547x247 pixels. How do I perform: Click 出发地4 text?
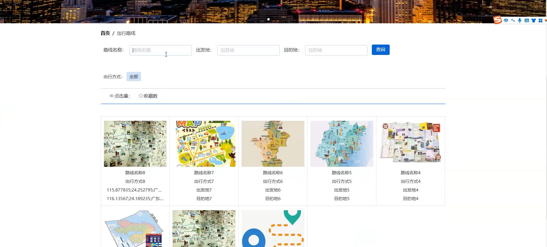411,190
